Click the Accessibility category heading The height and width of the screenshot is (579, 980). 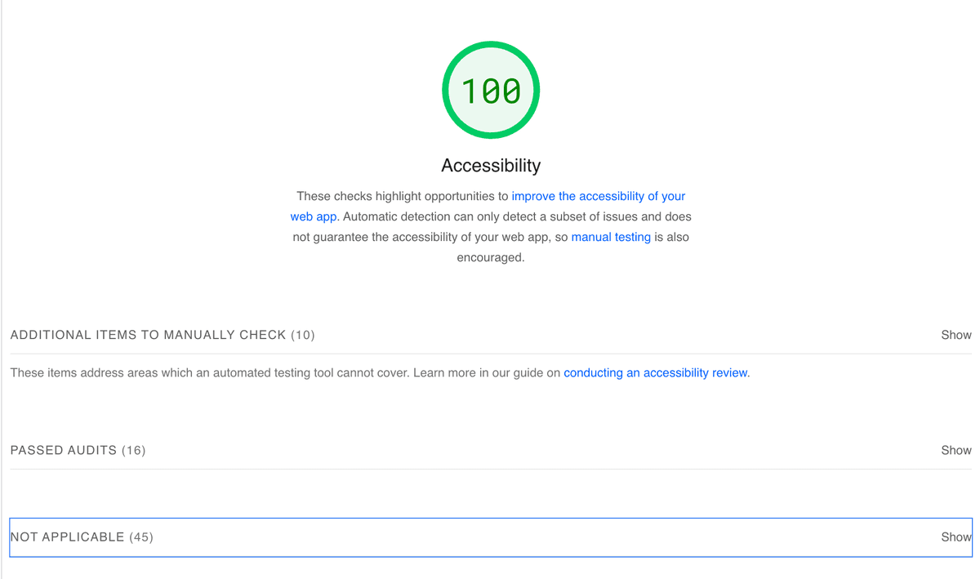coord(491,165)
